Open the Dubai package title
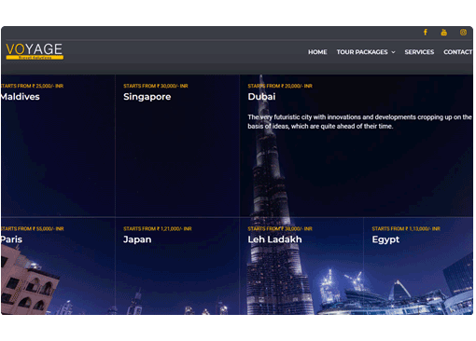 click(261, 97)
